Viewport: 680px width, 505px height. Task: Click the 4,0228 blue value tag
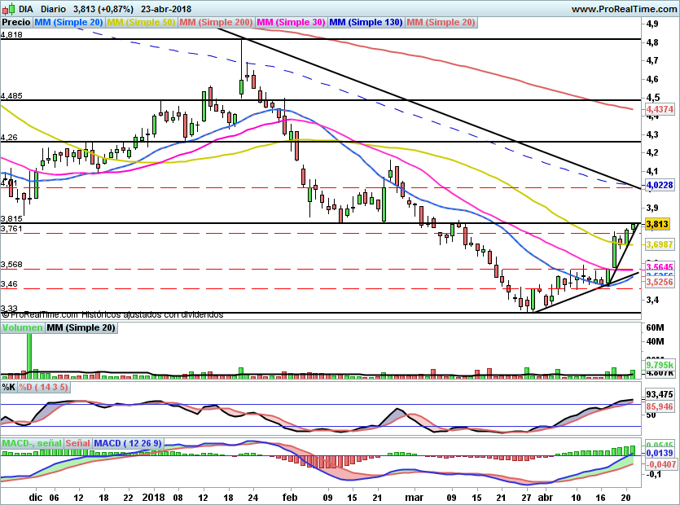point(659,186)
